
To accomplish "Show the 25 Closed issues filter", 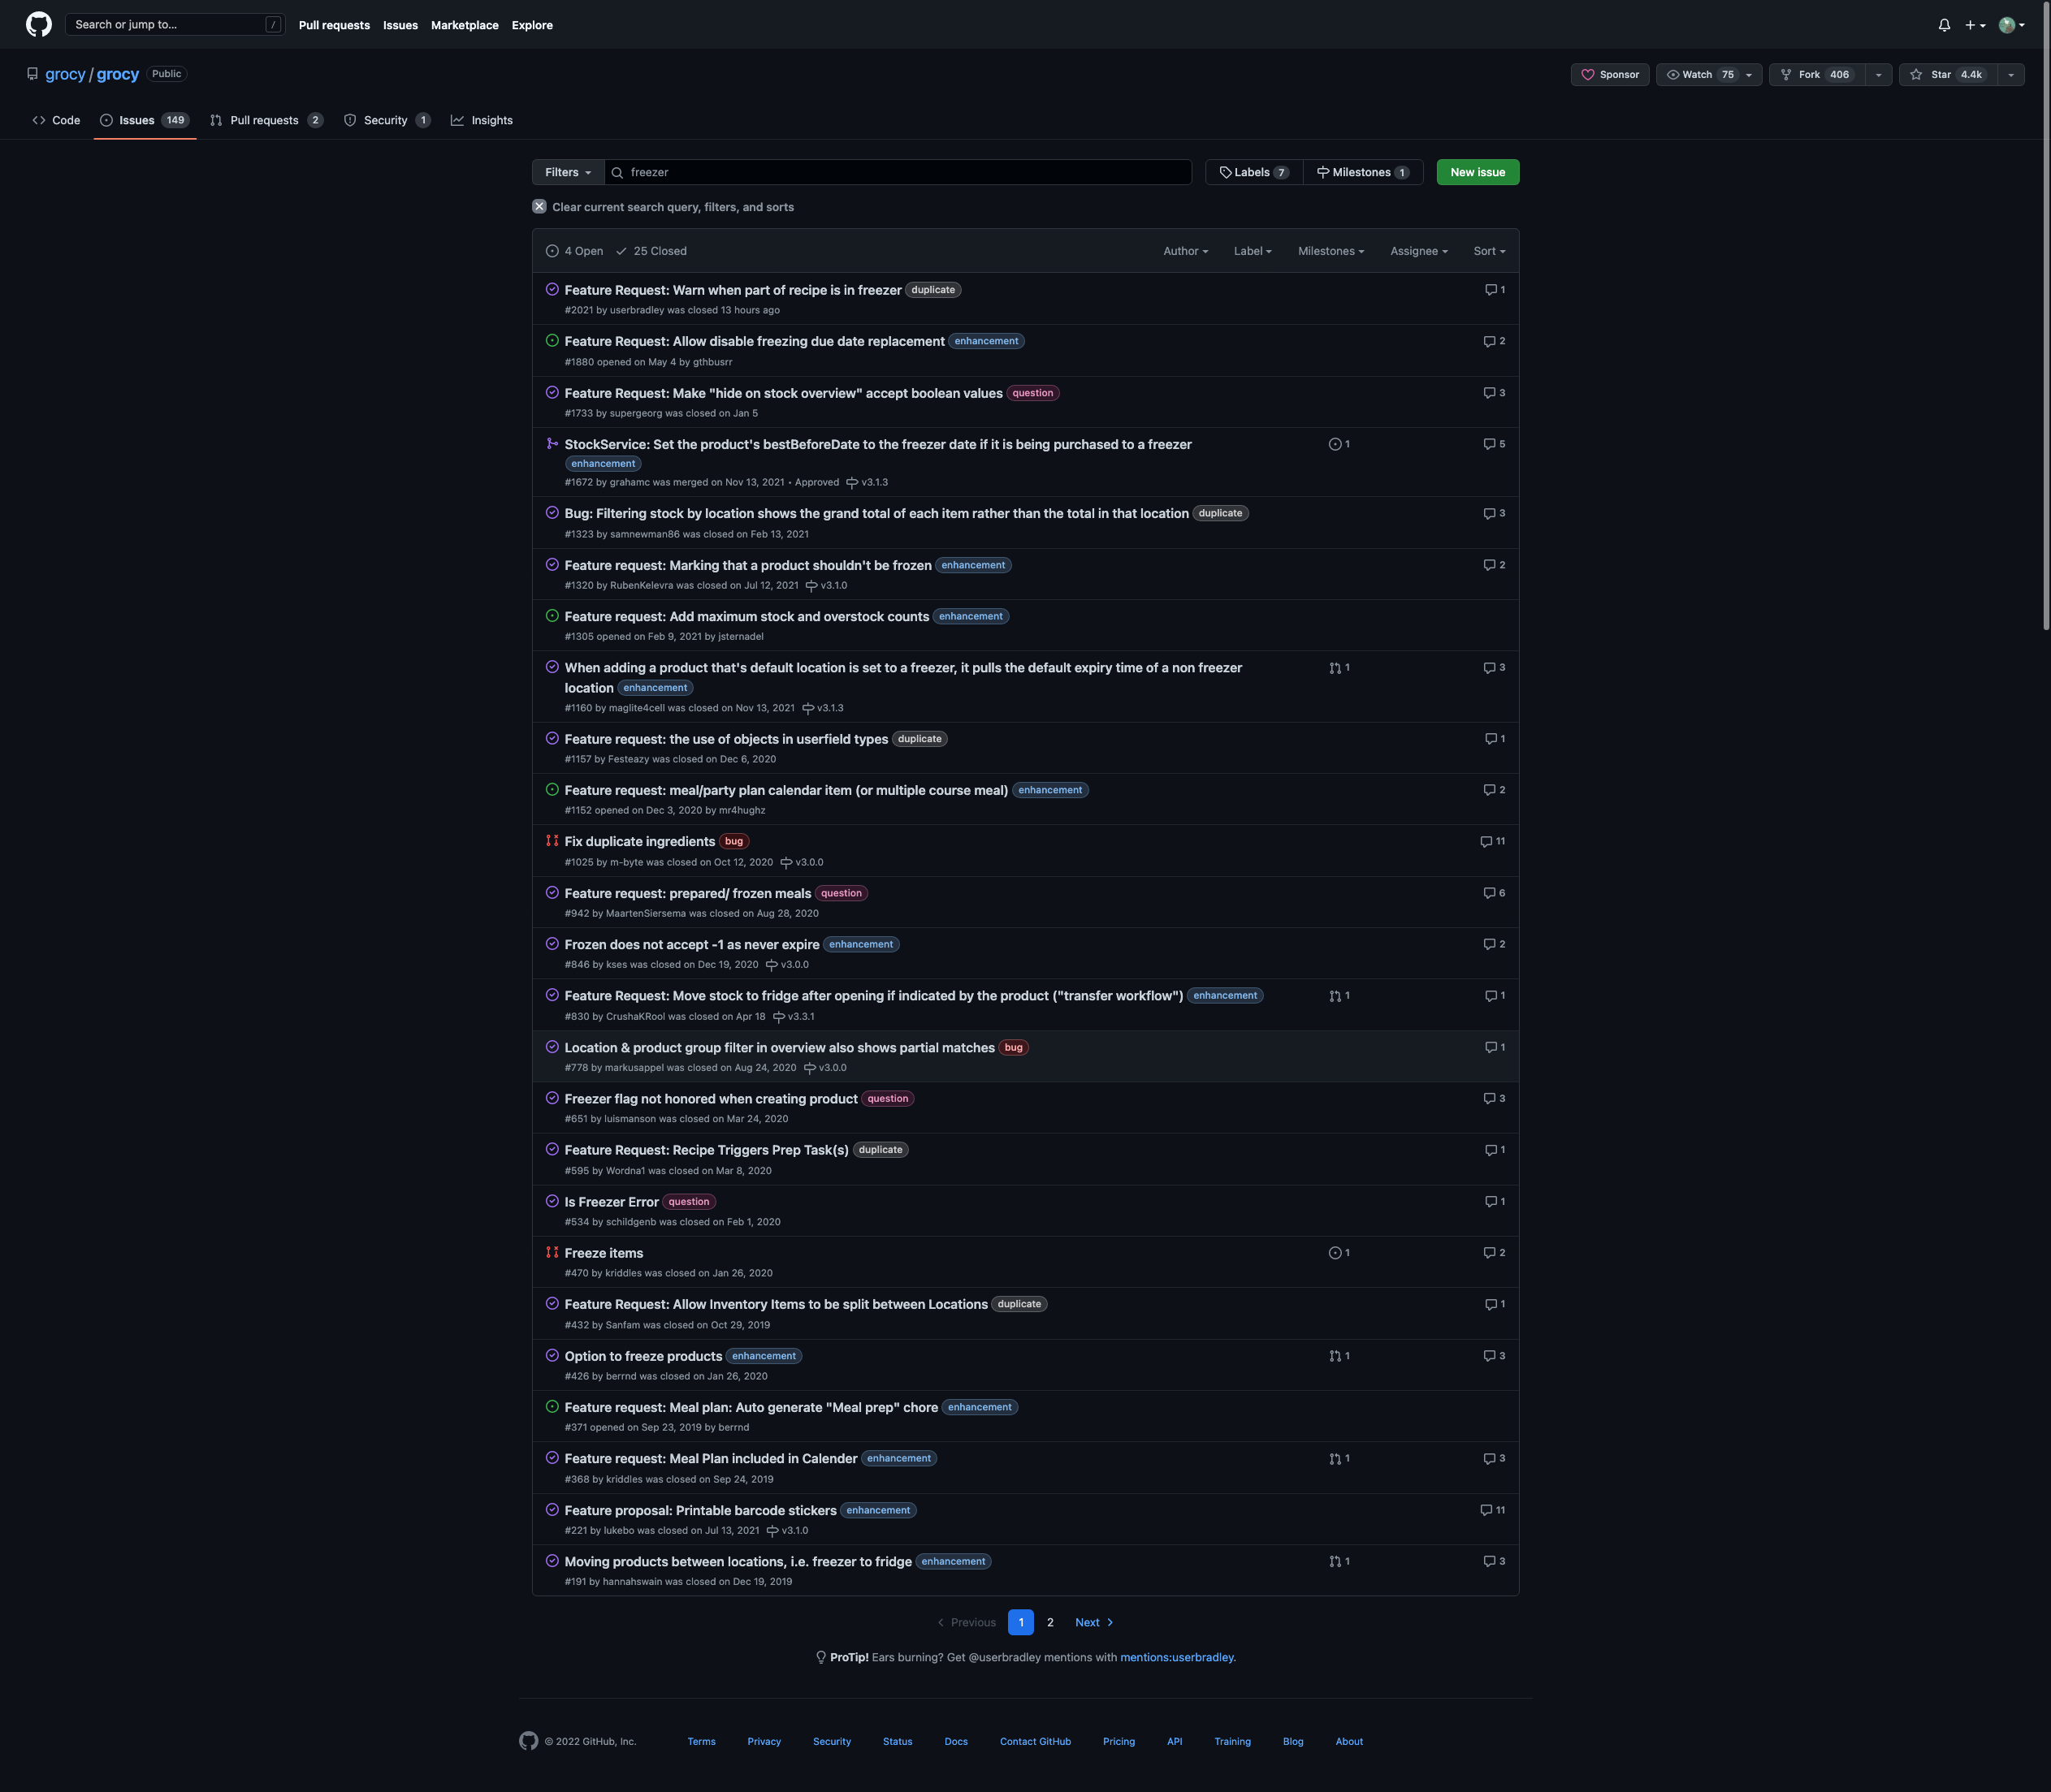I will tap(651, 251).
